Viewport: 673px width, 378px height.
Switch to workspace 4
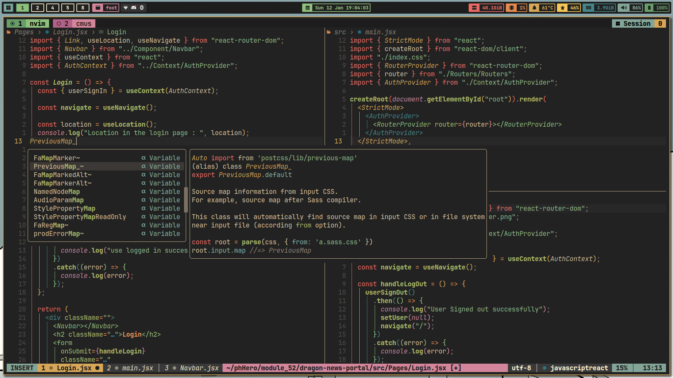click(53, 8)
